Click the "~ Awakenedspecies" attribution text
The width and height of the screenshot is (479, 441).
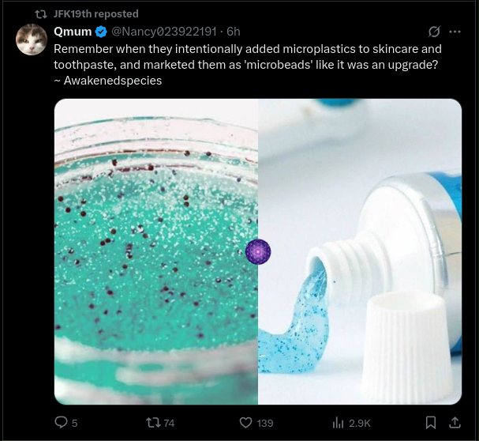click(107, 81)
